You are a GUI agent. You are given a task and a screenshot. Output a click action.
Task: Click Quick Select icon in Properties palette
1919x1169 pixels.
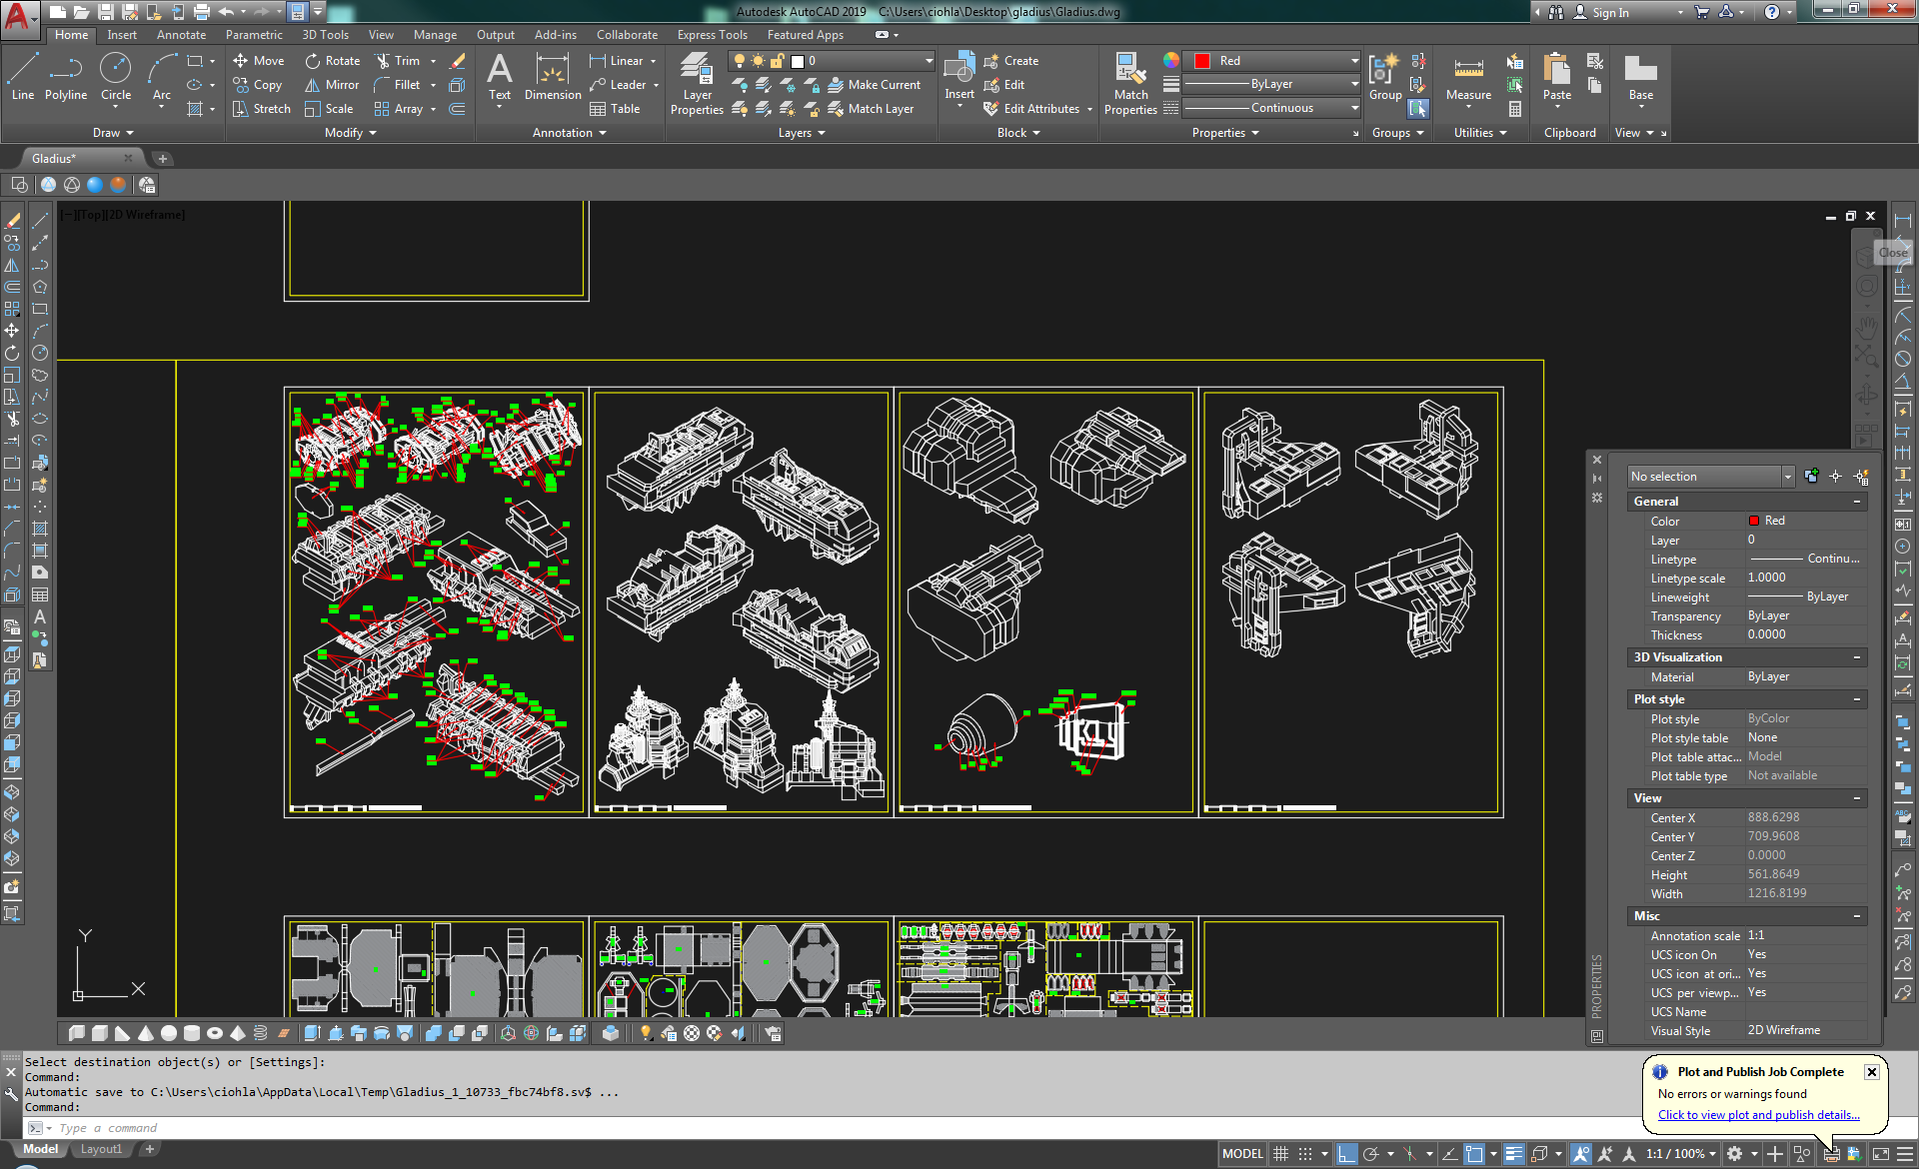click(1861, 477)
